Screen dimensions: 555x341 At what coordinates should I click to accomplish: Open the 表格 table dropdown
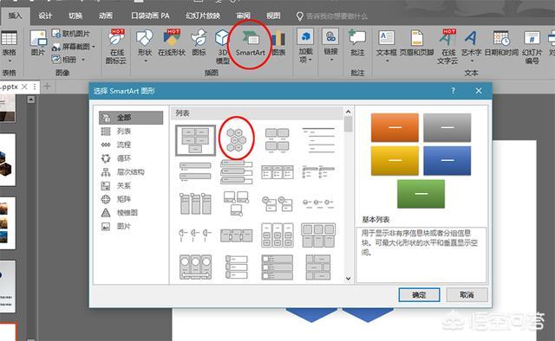click(10, 47)
